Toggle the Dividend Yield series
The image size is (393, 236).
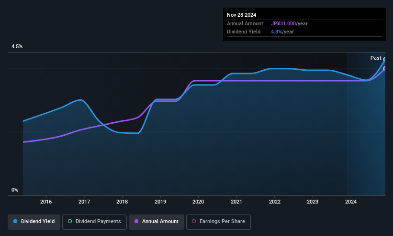coord(34,222)
